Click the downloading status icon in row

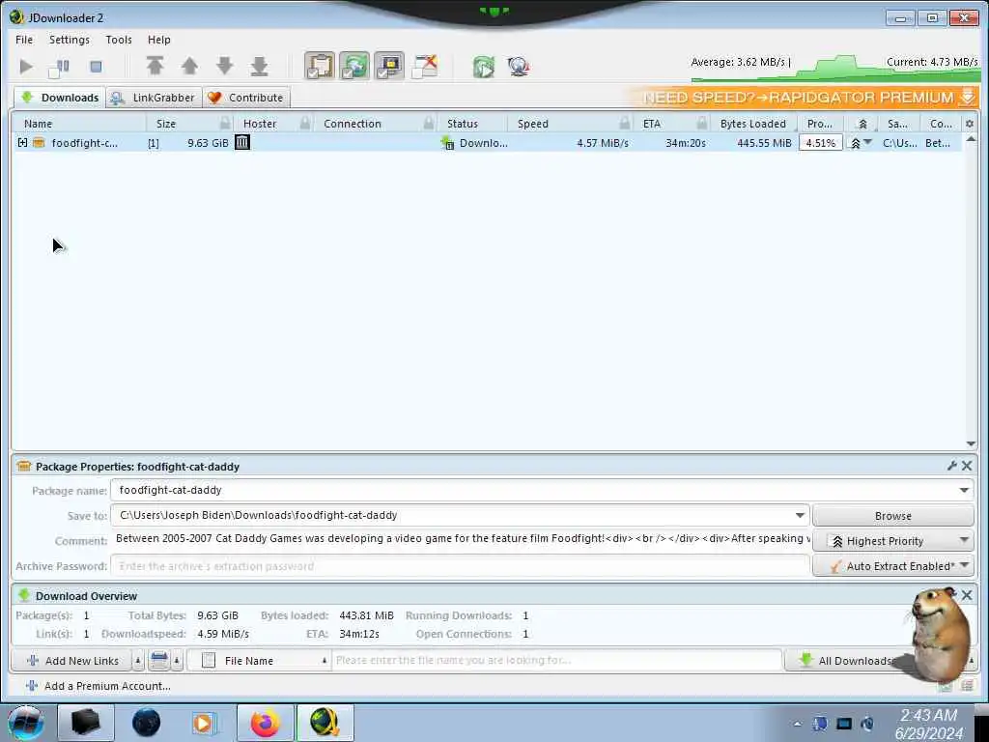(447, 143)
